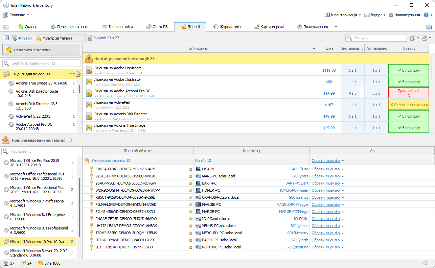Expand the tab overflow arrow after Планувальник
The width and height of the screenshot is (435, 268).
(336, 27)
